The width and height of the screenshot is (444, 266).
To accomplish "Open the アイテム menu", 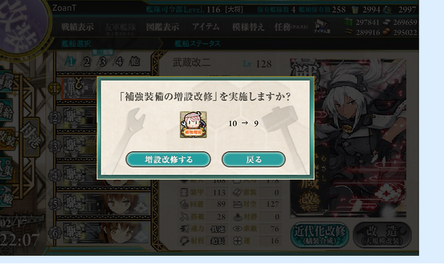I will (x=206, y=27).
